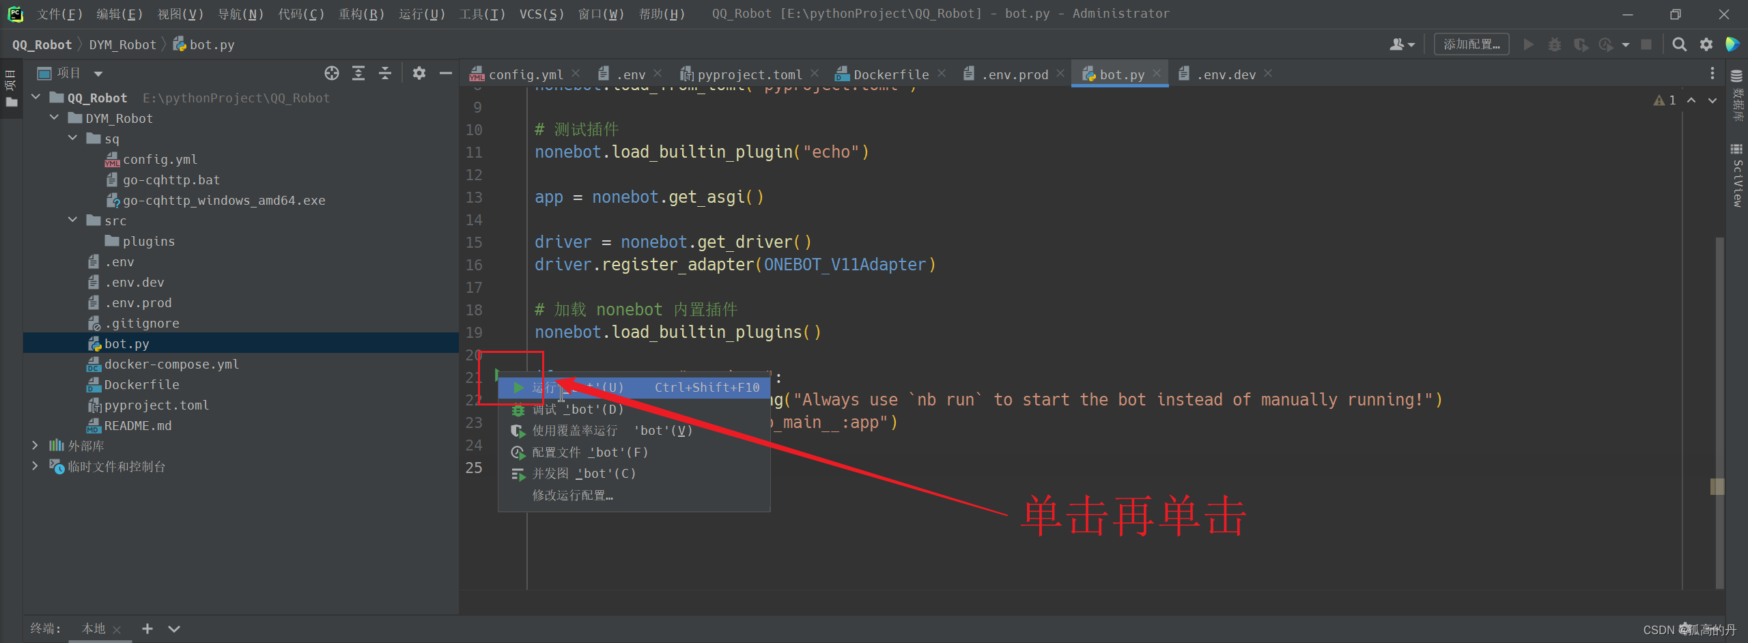Select config.yml in project tree
This screenshot has width=1748, height=643.
160,159
